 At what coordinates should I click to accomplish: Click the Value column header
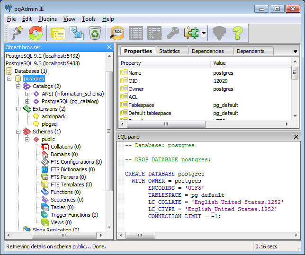(251, 63)
